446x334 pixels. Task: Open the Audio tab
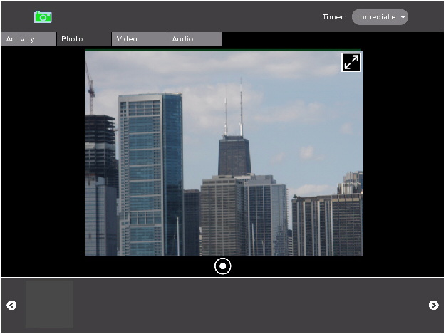(x=195, y=39)
